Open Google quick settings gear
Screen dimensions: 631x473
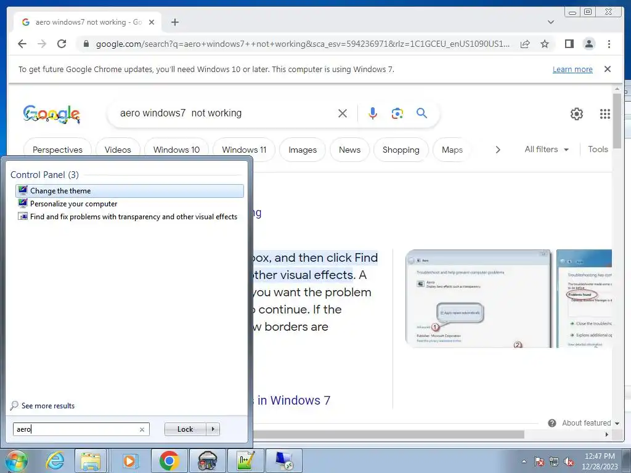(x=576, y=114)
